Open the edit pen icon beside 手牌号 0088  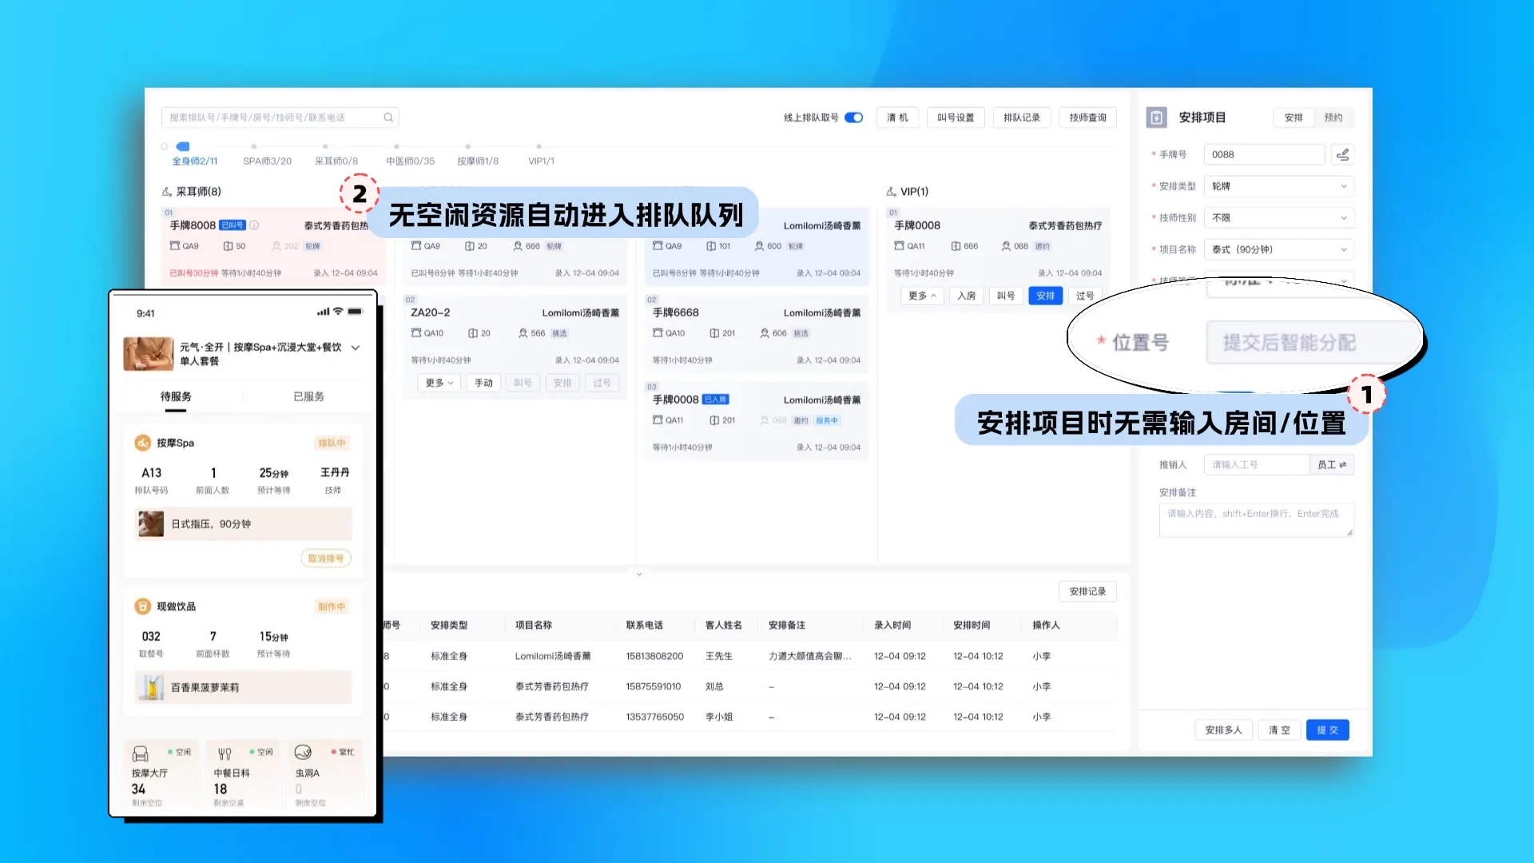pyautogui.click(x=1343, y=155)
